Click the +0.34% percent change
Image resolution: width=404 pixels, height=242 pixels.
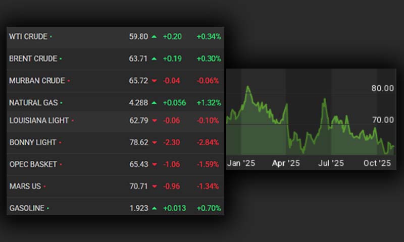click(x=209, y=36)
